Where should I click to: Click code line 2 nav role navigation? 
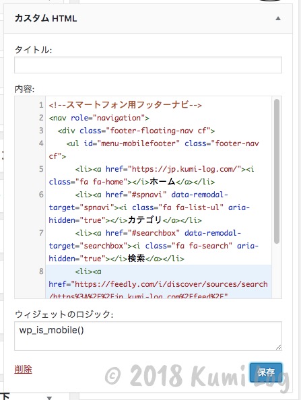point(99,118)
